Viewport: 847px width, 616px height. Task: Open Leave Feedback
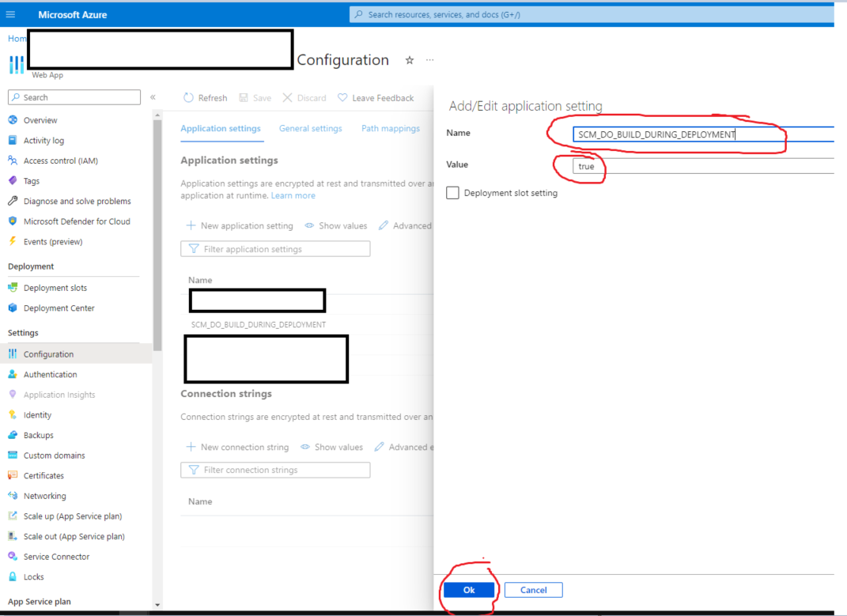(376, 98)
